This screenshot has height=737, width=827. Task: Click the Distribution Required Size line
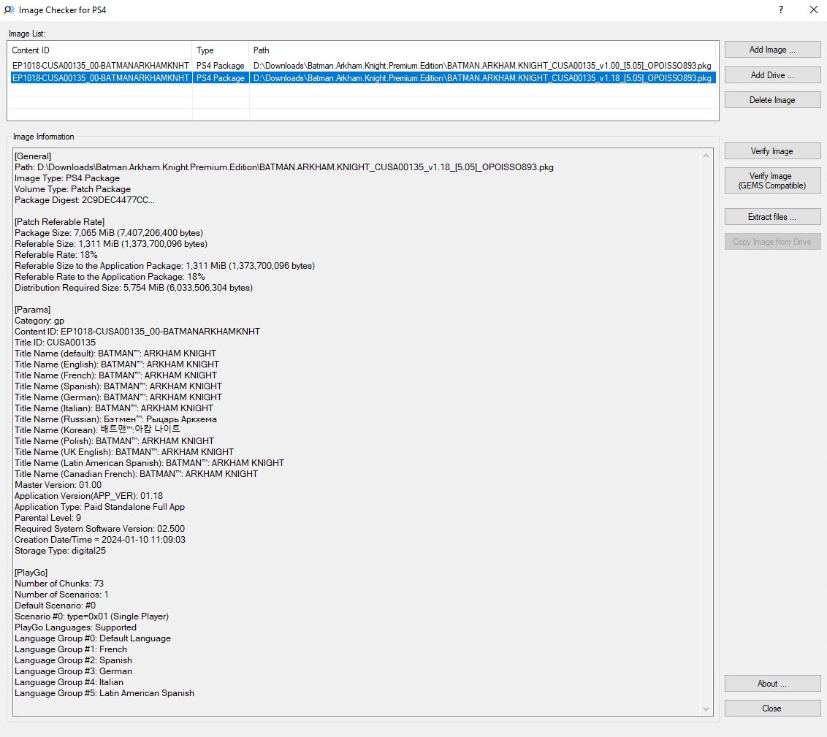pyautogui.click(x=134, y=288)
